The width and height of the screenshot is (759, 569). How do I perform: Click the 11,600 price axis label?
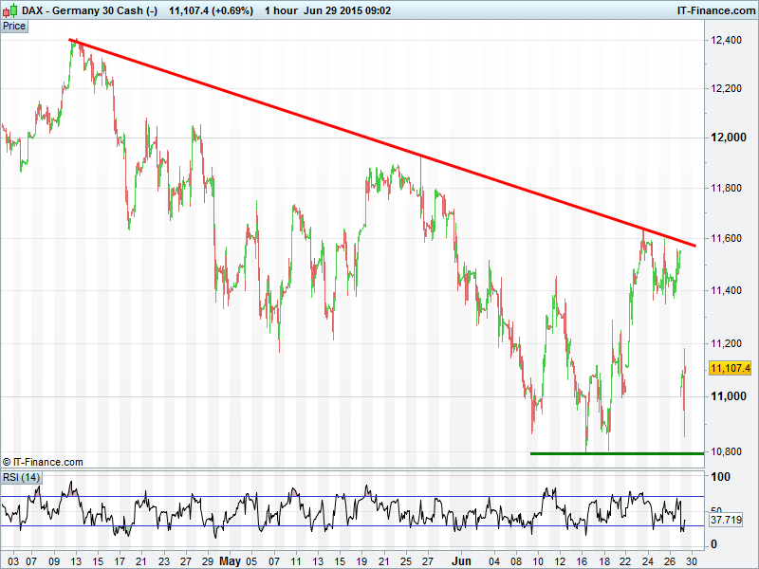click(x=726, y=238)
